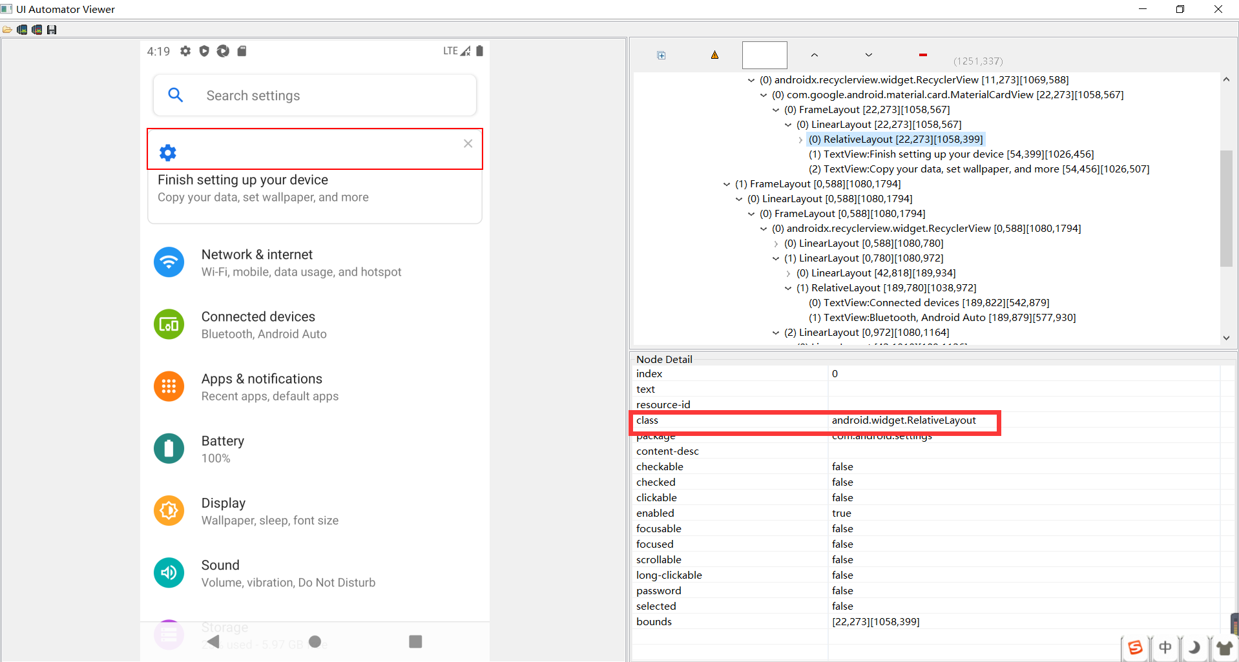Select the 'TextView:Connected devices' tree node
1239x662 pixels.
(x=929, y=303)
